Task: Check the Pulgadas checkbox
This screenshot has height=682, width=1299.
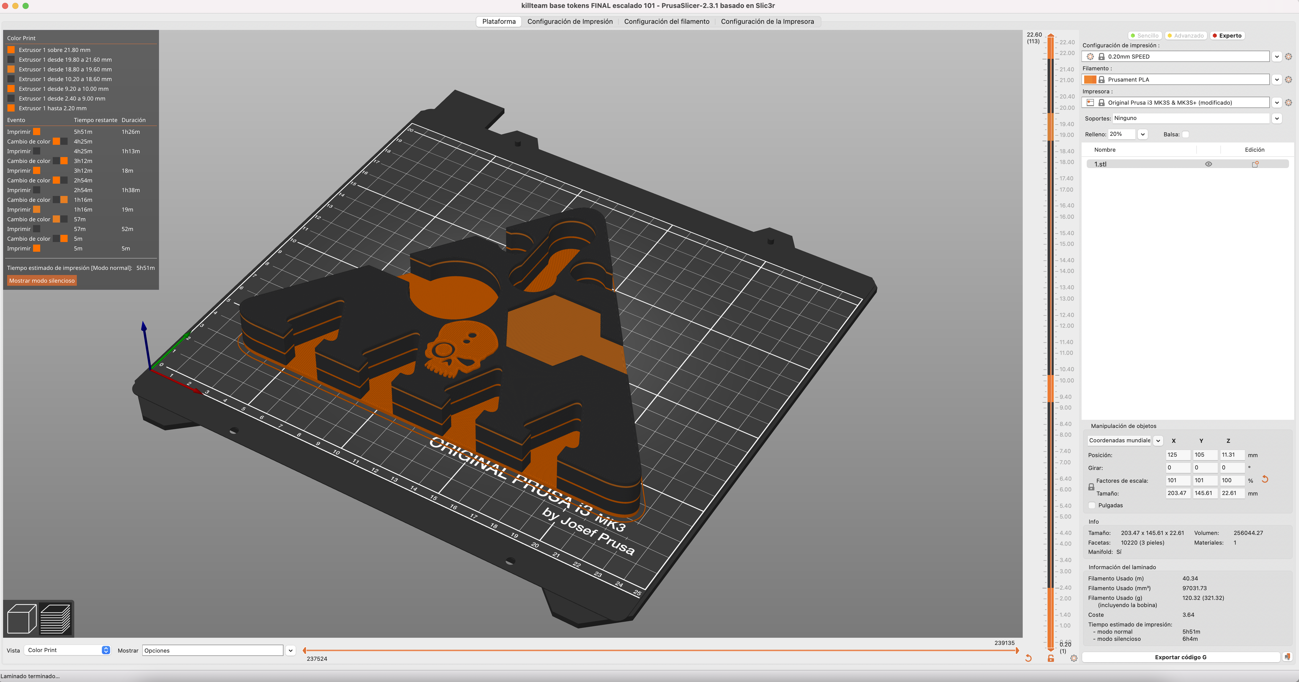Action: pyautogui.click(x=1092, y=505)
